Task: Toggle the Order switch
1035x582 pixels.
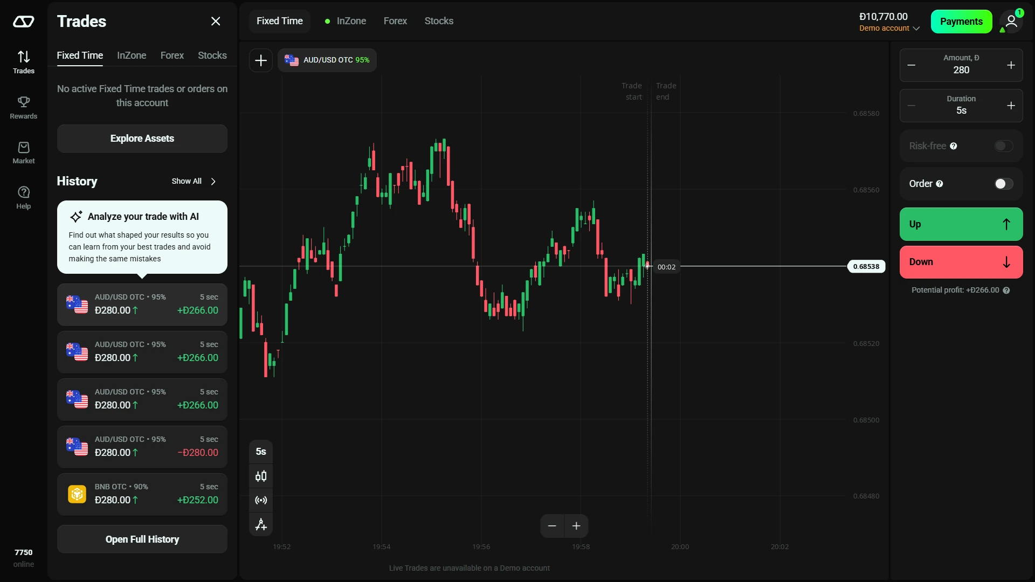Action: tap(1004, 184)
